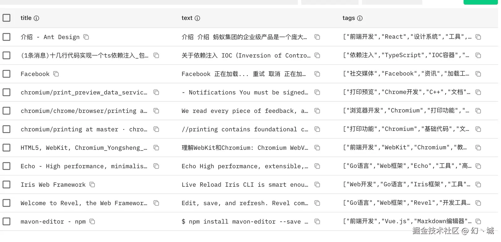The width and height of the screenshot is (501, 242).
Task: Check the ts依赖注入 row checkbox
Action: [x=6, y=55]
